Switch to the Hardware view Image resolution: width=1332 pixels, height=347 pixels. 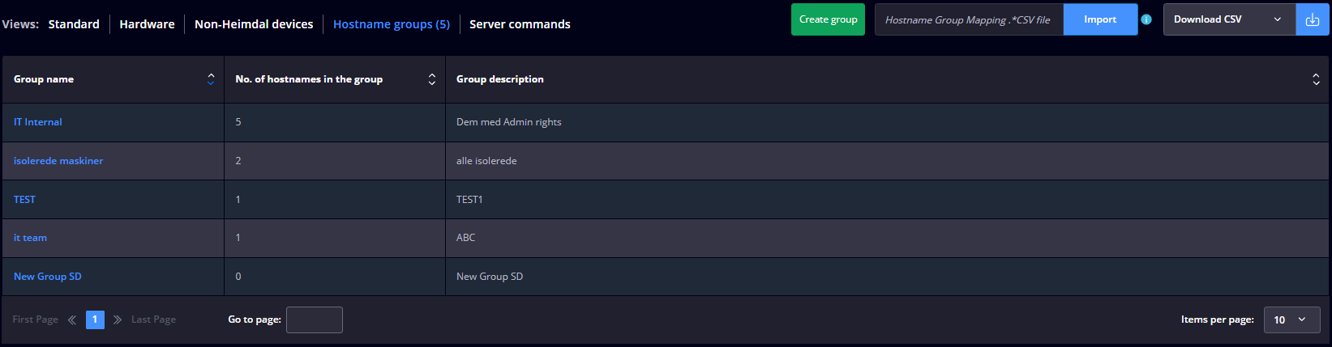[x=147, y=24]
